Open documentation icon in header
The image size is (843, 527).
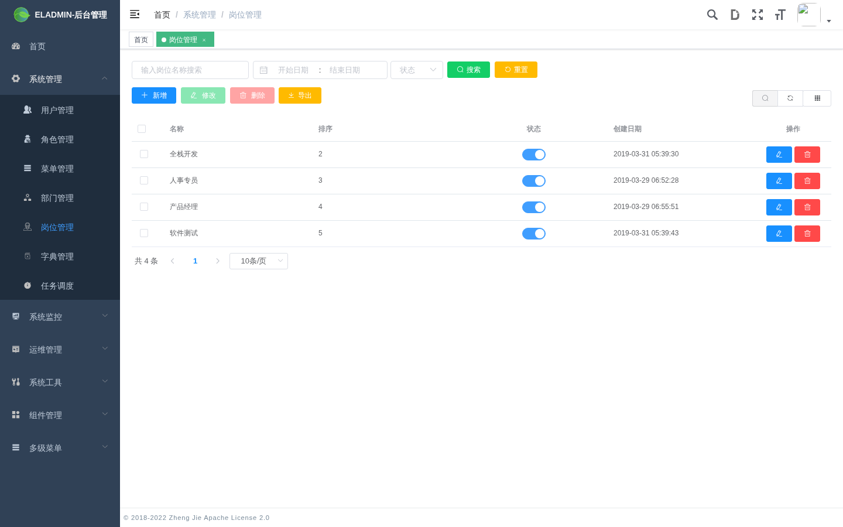click(x=735, y=15)
